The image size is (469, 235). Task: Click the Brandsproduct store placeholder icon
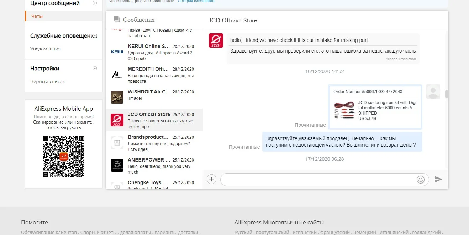click(117, 143)
